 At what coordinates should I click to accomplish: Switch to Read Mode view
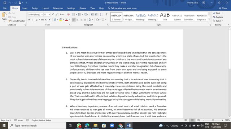(x=186, y=120)
